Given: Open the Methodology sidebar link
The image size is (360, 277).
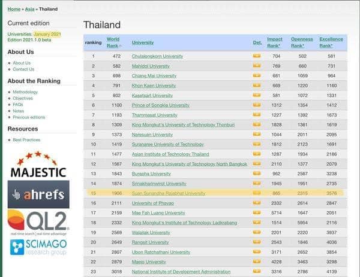Looking at the screenshot, I should tap(25, 92).
